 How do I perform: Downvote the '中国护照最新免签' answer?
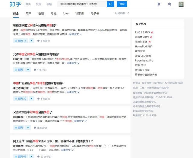(32, 99)
